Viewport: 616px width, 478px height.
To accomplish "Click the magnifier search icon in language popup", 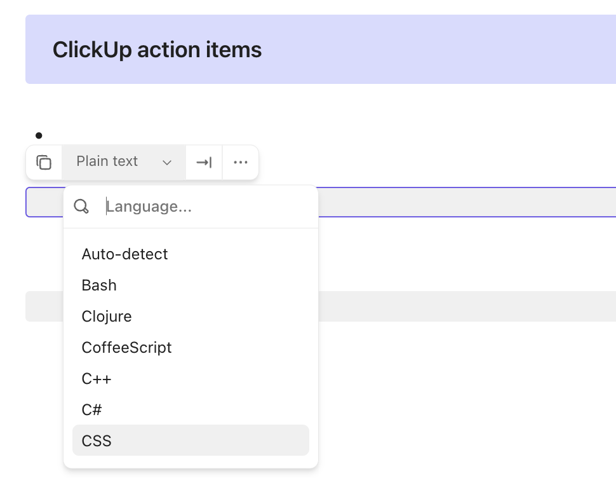I will [x=81, y=207].
